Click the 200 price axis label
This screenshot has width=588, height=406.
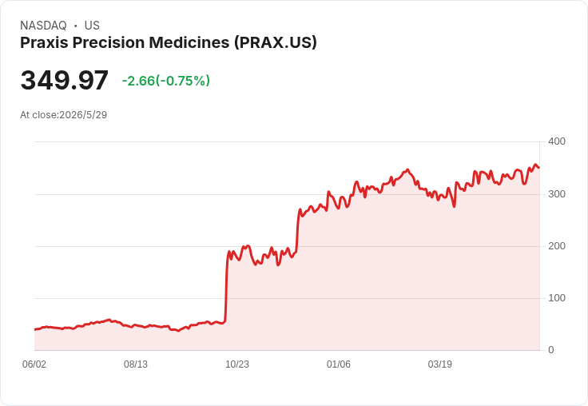coord(557,246)
